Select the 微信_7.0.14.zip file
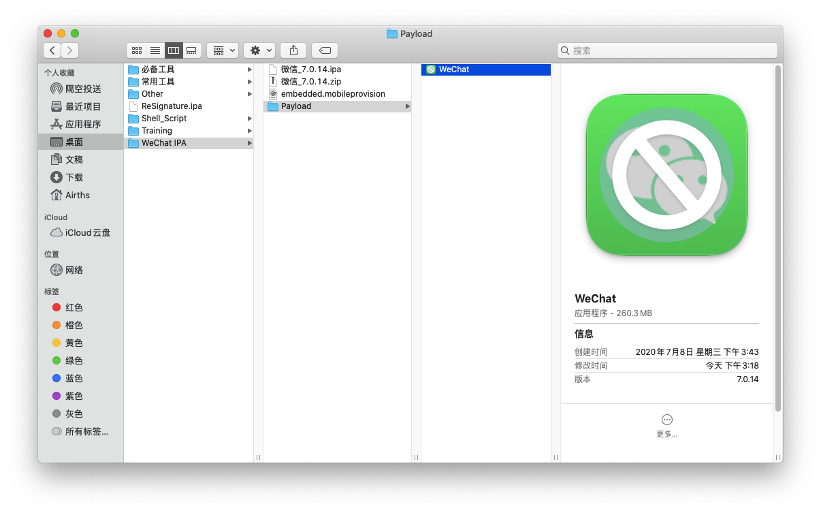The width and height of the screenshot is (821, 513). pos(337,82)
